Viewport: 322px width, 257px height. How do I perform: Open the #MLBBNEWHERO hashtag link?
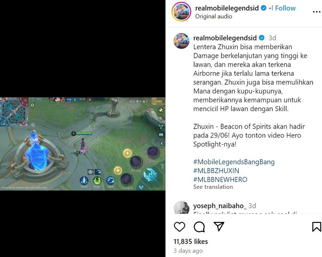click(220, 179)
